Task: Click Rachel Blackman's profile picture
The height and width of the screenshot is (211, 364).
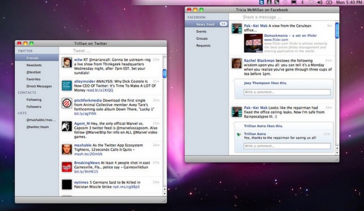Action: (237, 63)
